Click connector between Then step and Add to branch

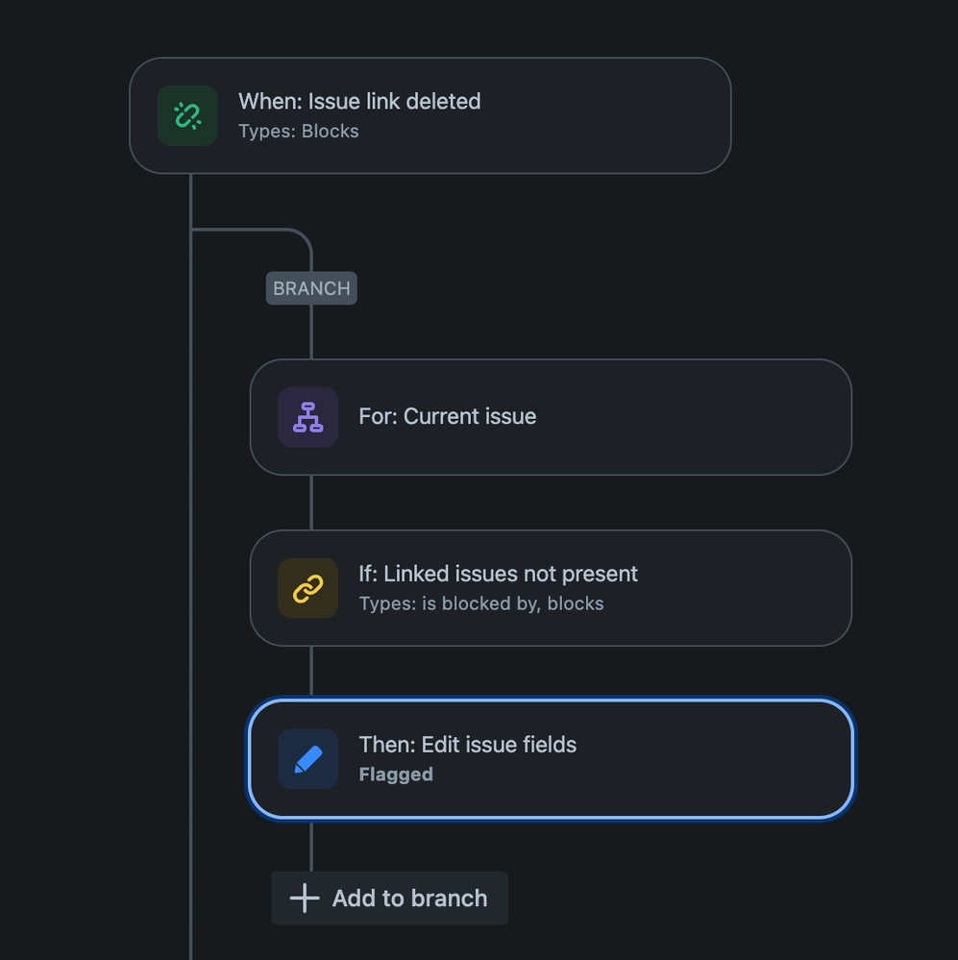tap(311, 846)
